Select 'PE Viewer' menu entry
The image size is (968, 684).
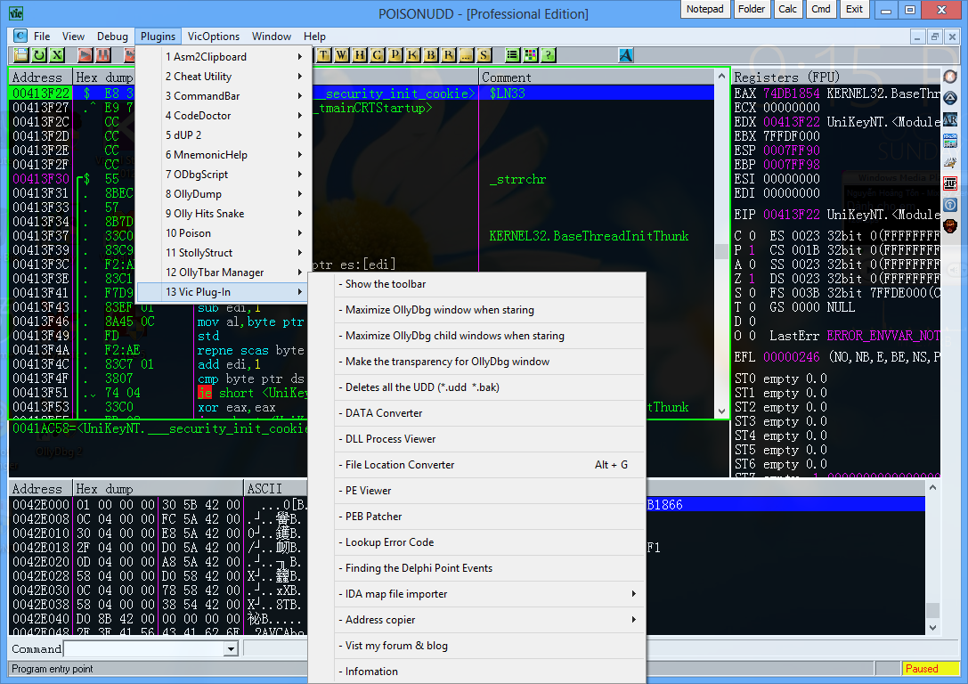(x=489, y=491)
